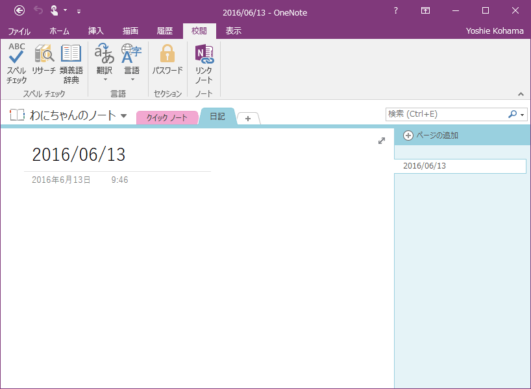Maximize the OneNote window

pyautogui.click(x=486, y=10)
